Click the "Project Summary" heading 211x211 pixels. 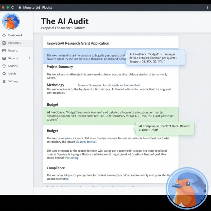60,67
